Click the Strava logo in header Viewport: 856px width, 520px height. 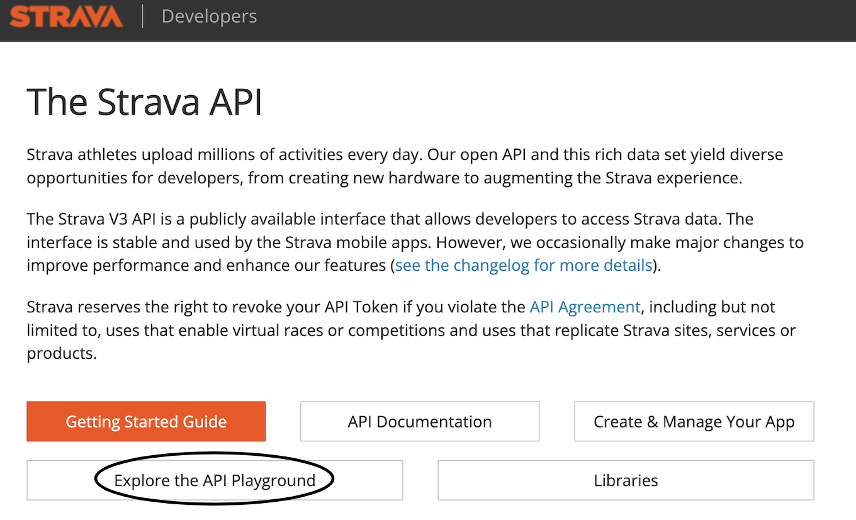click(66, 16)
